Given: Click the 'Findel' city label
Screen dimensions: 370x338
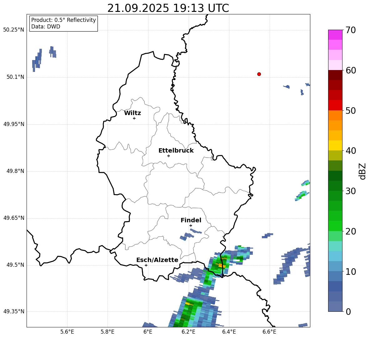Looking at the screenshot, I should 191,220.
